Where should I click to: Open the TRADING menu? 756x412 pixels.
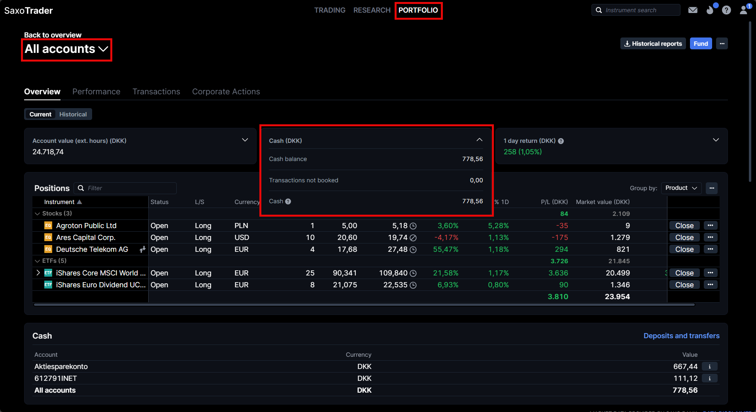330,10
